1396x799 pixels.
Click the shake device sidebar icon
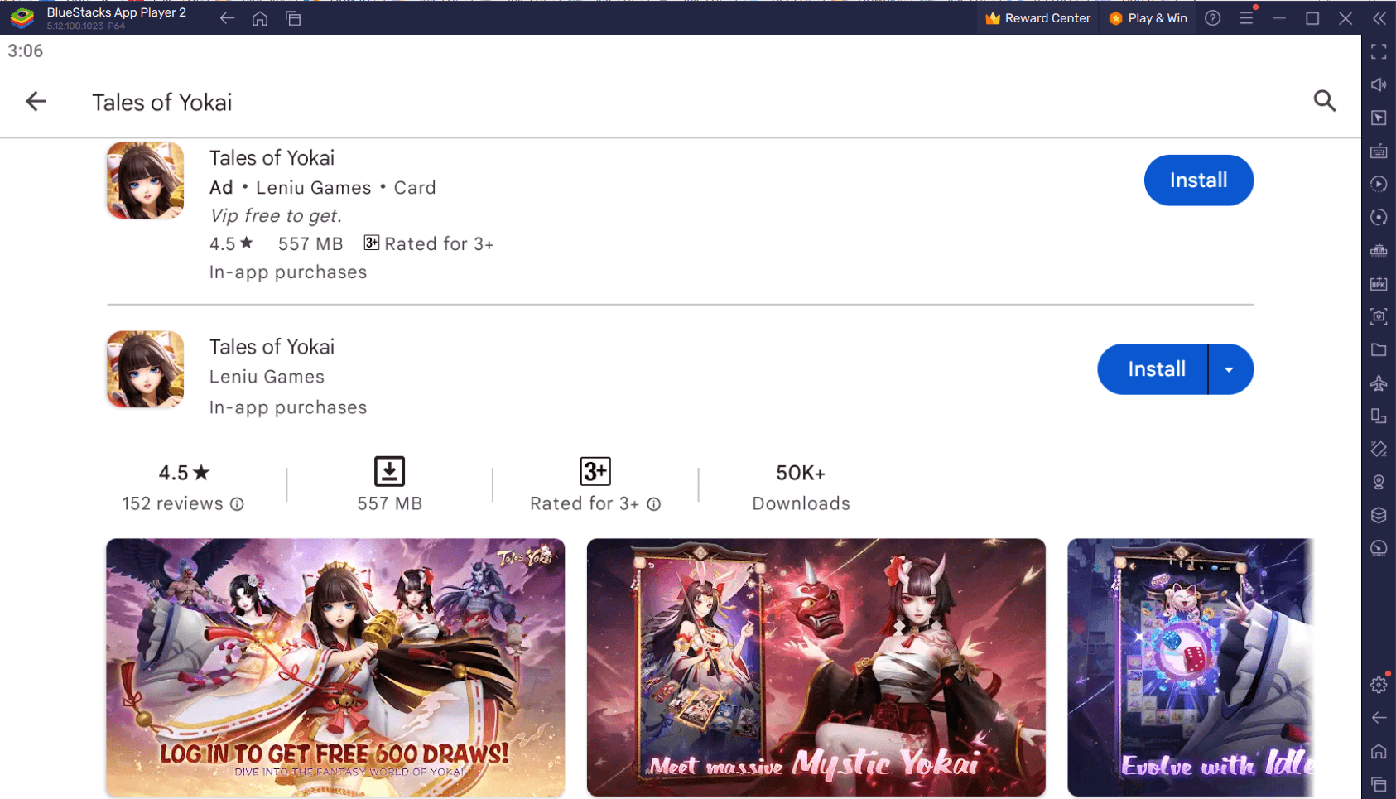(1379, 449)
